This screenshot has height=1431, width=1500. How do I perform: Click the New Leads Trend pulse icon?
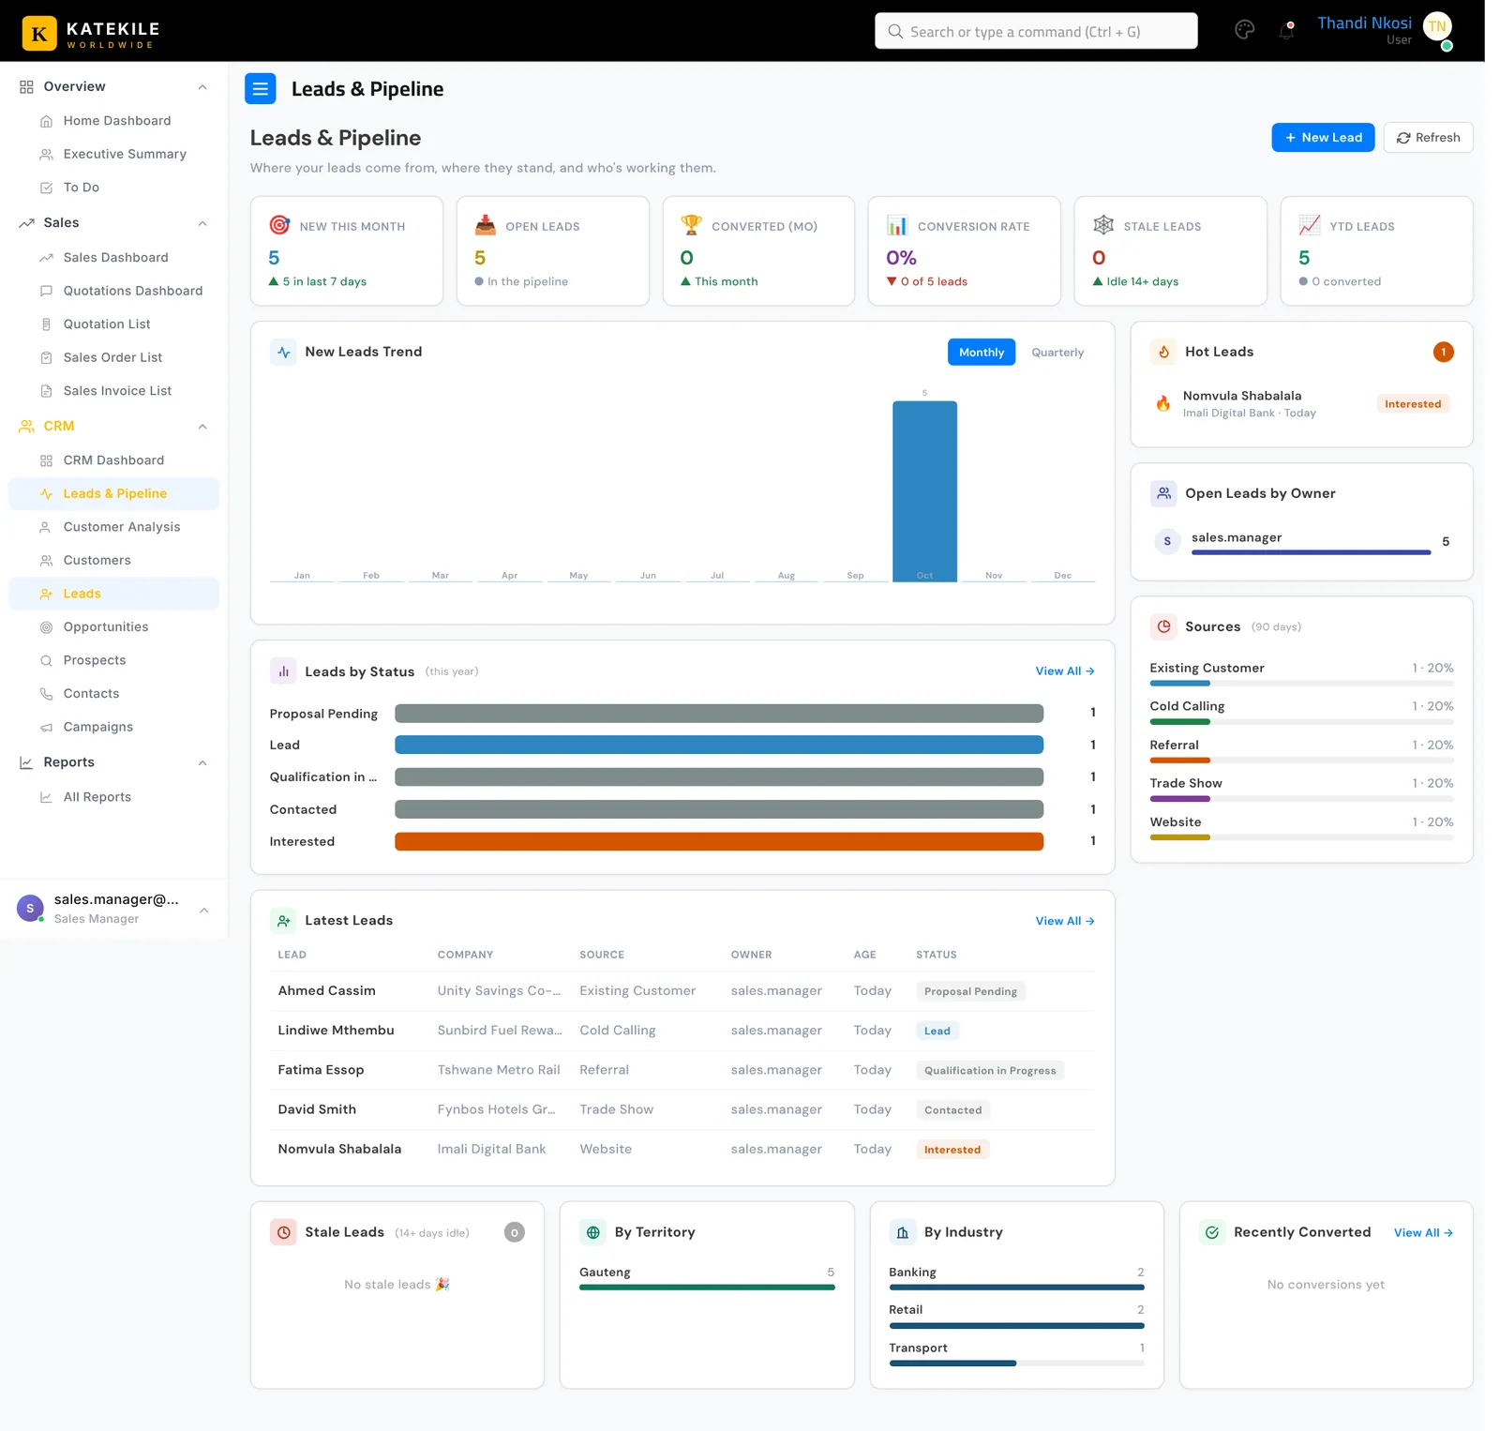coord(283,352)
